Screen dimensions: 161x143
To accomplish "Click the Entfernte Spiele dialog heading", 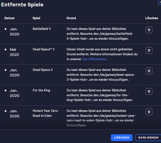I will coord(22,5).
